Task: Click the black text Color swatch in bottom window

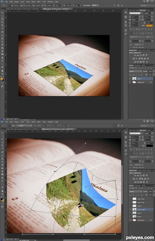Action: (150, 146)
